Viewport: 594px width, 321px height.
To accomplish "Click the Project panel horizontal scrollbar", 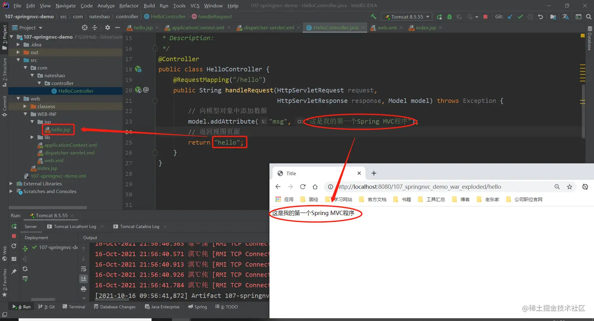I will click(48, 208).
